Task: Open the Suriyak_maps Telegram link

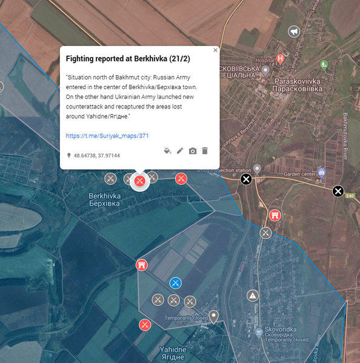Action: click(x=107, y=136)
